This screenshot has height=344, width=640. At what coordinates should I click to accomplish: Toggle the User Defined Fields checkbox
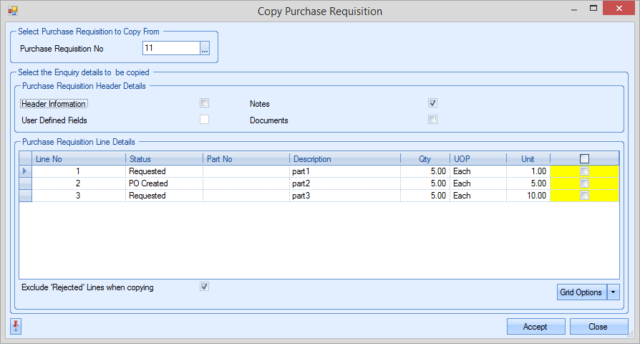(205, 120)
